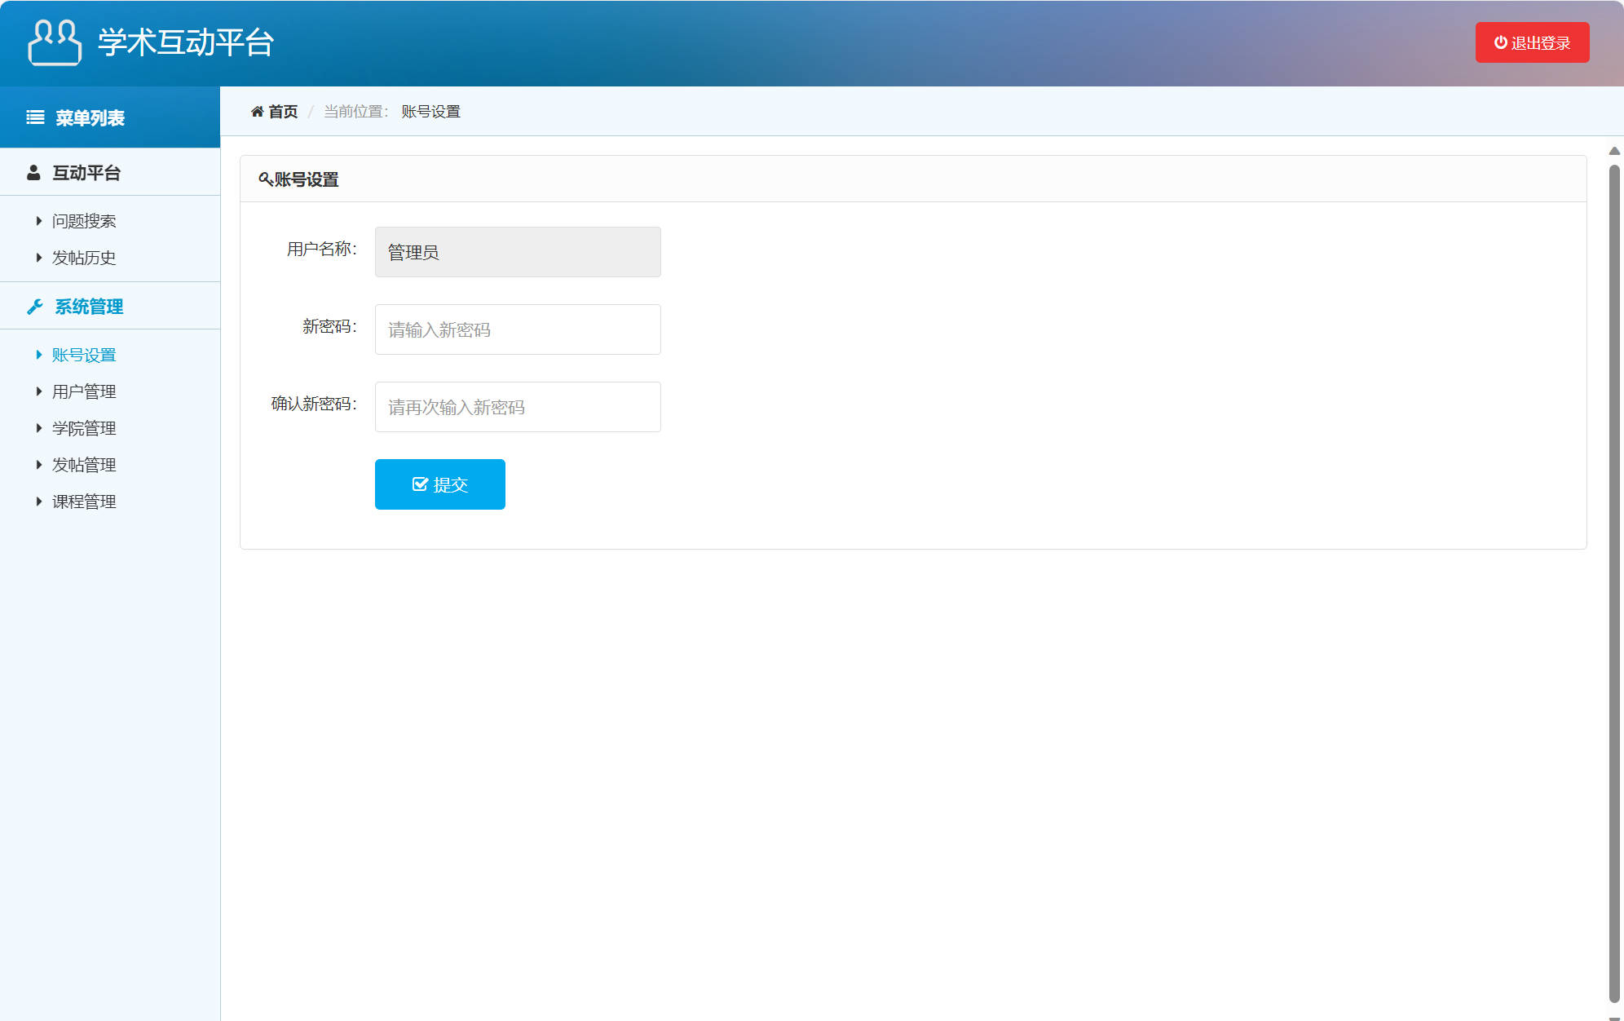This screenshot has width=1624, height=1021.
Task: Open 发帖管理 menu item
Action: click(84, 465)
